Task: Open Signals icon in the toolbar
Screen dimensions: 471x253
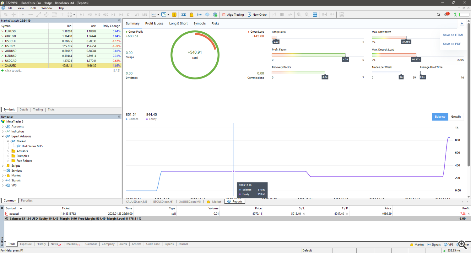Action: (199, 14)
